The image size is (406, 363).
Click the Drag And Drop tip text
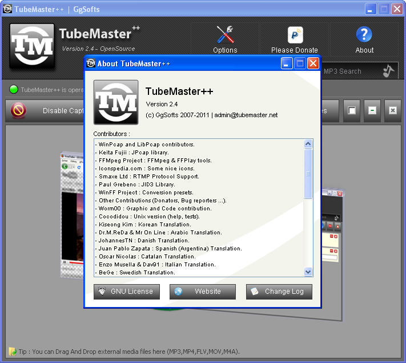coord(129,352)
